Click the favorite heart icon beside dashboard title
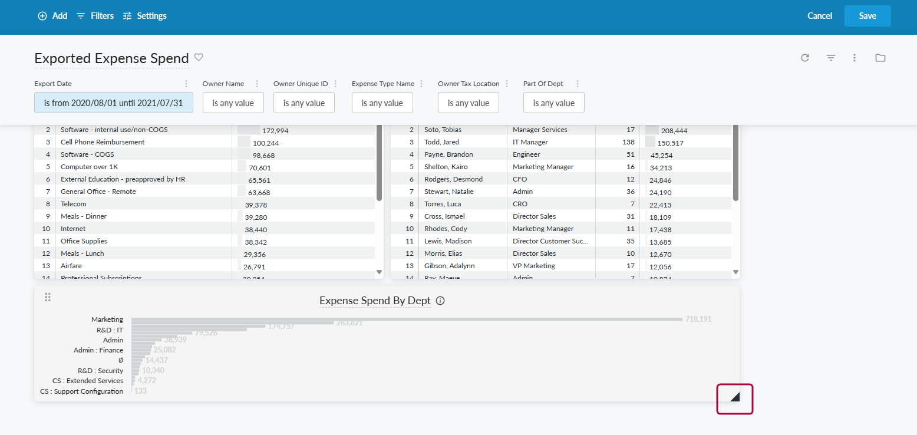The width and height of the screenshot is (917, 435). [199, 57]
